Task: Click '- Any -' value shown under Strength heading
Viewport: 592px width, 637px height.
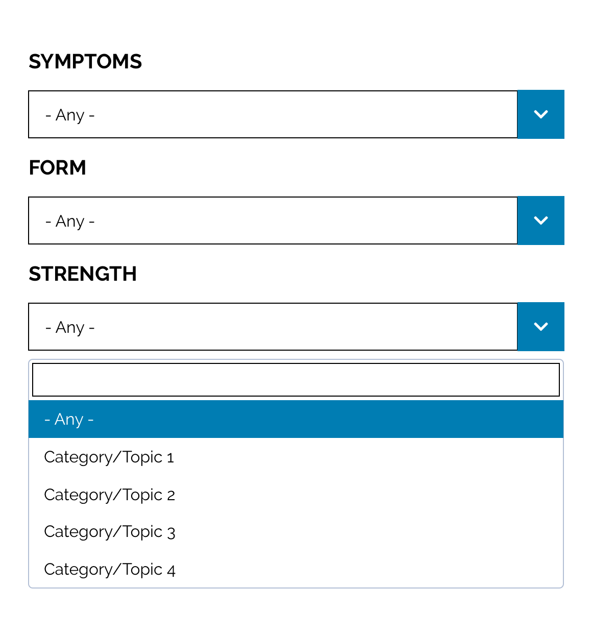Action: click(70, 328)
